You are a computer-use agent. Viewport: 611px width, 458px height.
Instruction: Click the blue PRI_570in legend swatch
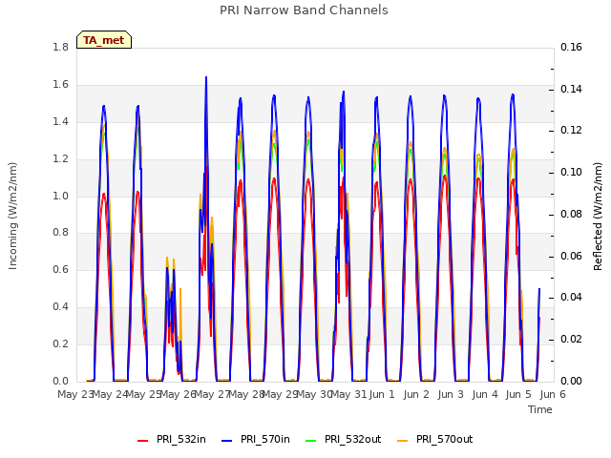coord(227,441)
